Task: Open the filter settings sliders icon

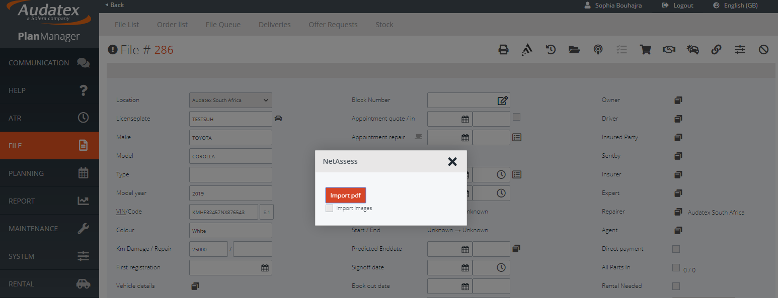Action: (x=740, y=49)
